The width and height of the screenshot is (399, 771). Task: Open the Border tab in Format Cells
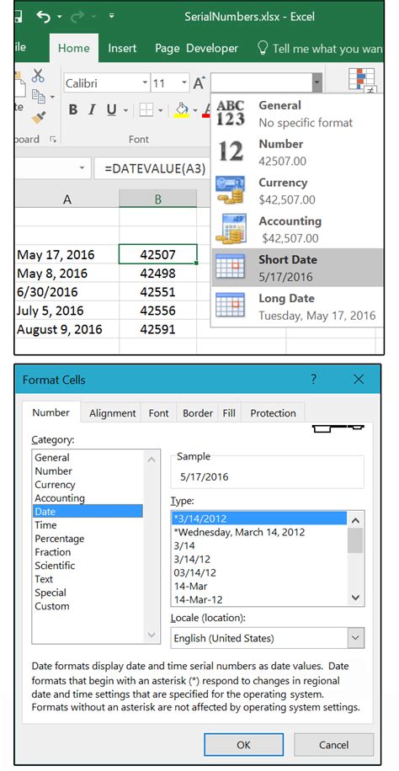pos(198,413)
